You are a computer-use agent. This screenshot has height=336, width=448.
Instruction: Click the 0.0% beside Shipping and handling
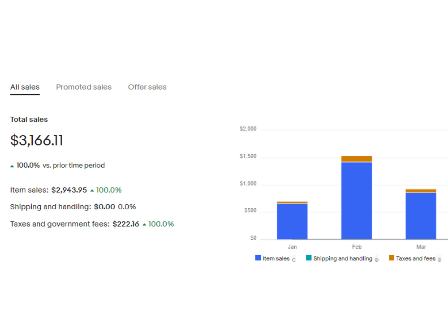click(127, 207)
